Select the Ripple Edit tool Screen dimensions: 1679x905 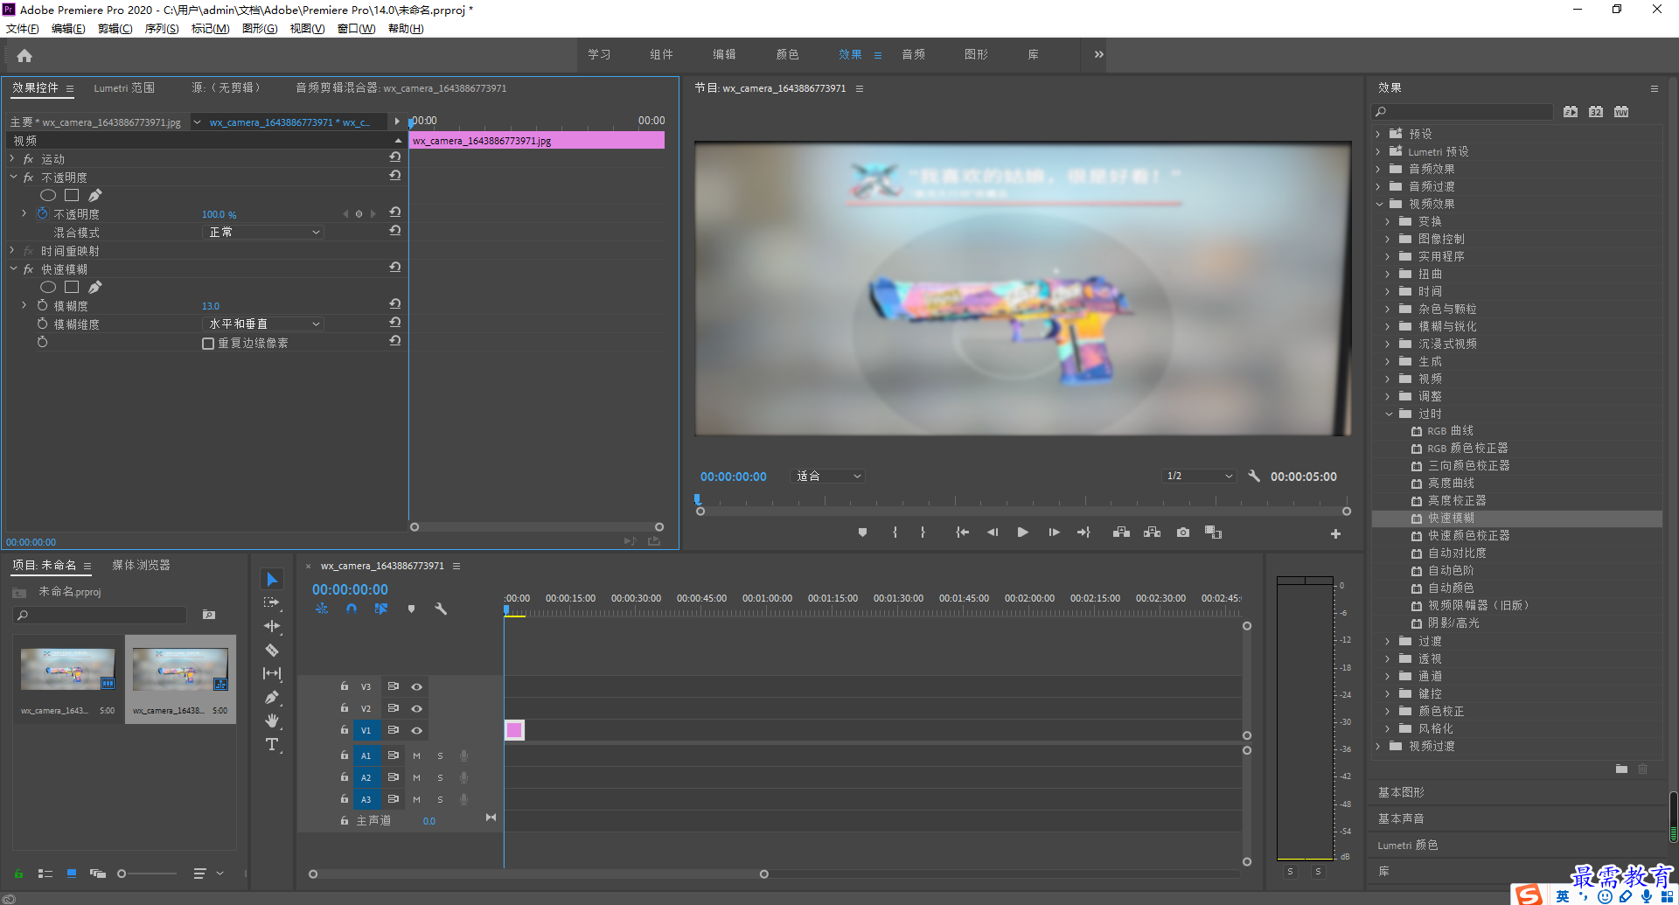pyautogui.click(x=272, y=626)
